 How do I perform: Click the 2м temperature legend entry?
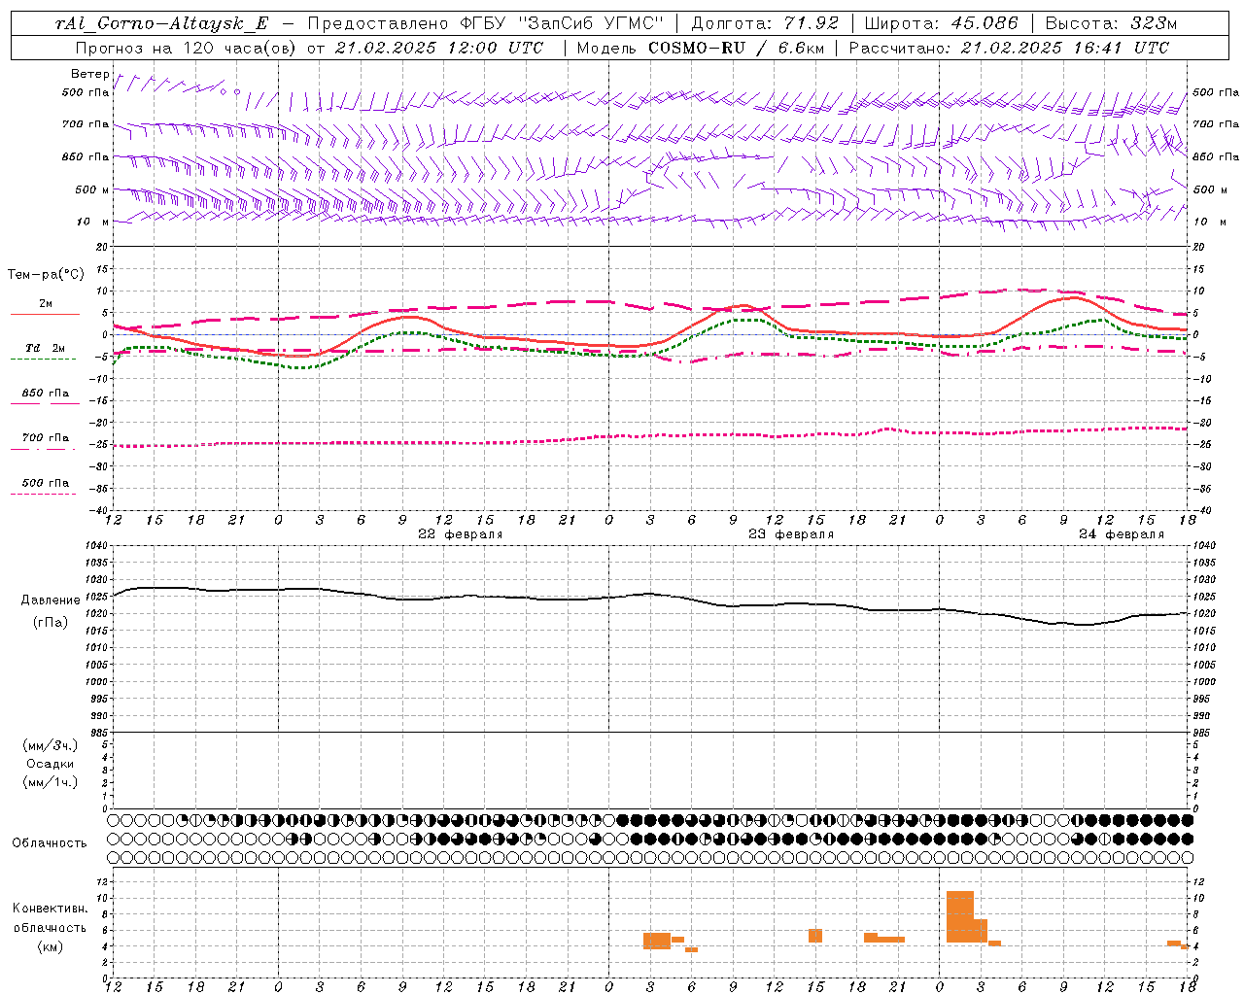[x=46, y=304]
